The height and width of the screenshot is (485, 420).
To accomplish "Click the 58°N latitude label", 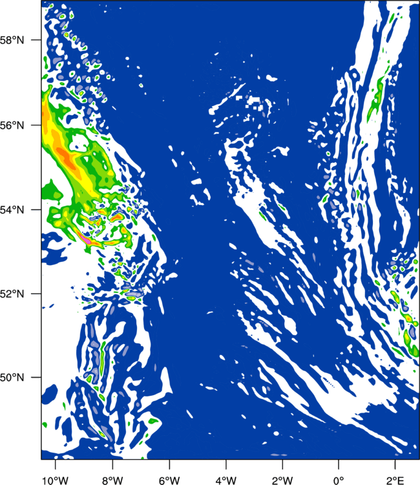I will (12, 40).
